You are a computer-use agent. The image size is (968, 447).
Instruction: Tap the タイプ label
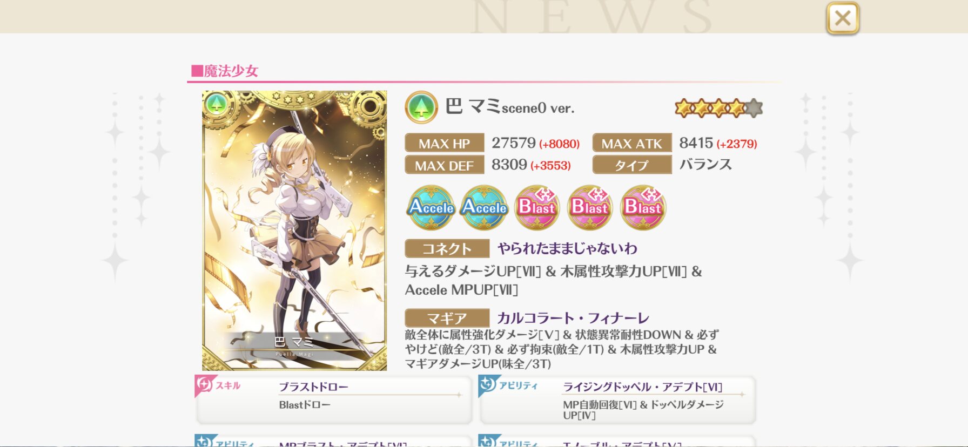click(632, 165)
